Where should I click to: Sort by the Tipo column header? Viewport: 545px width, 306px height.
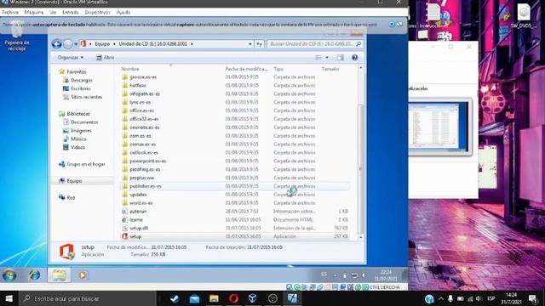(x=278, y=69)
